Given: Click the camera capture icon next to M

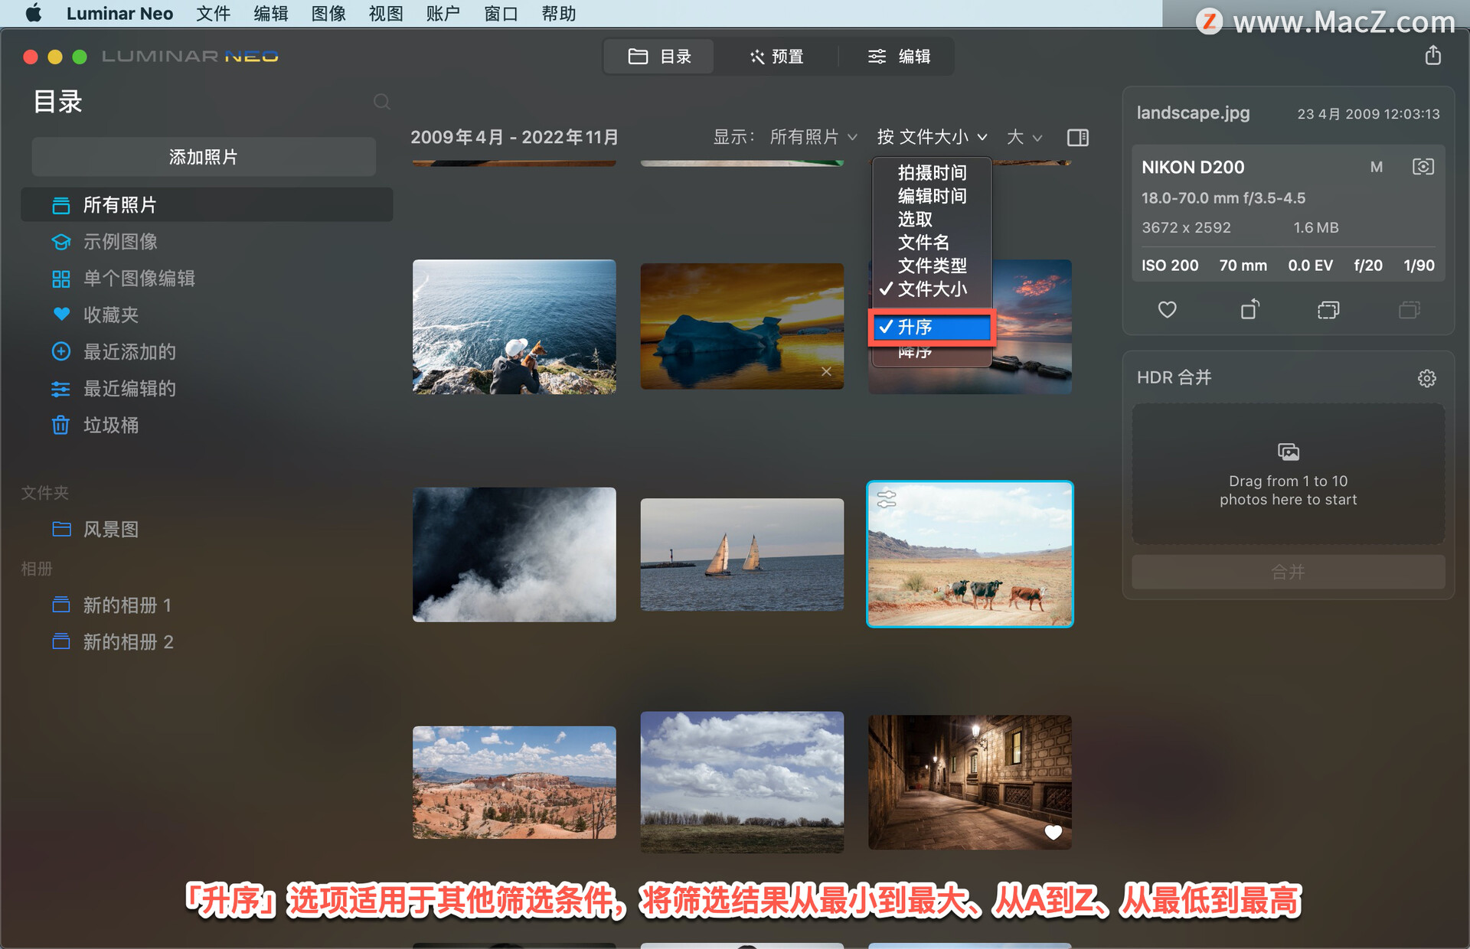Looking at the screenshot, I should tap(1423, 167).
